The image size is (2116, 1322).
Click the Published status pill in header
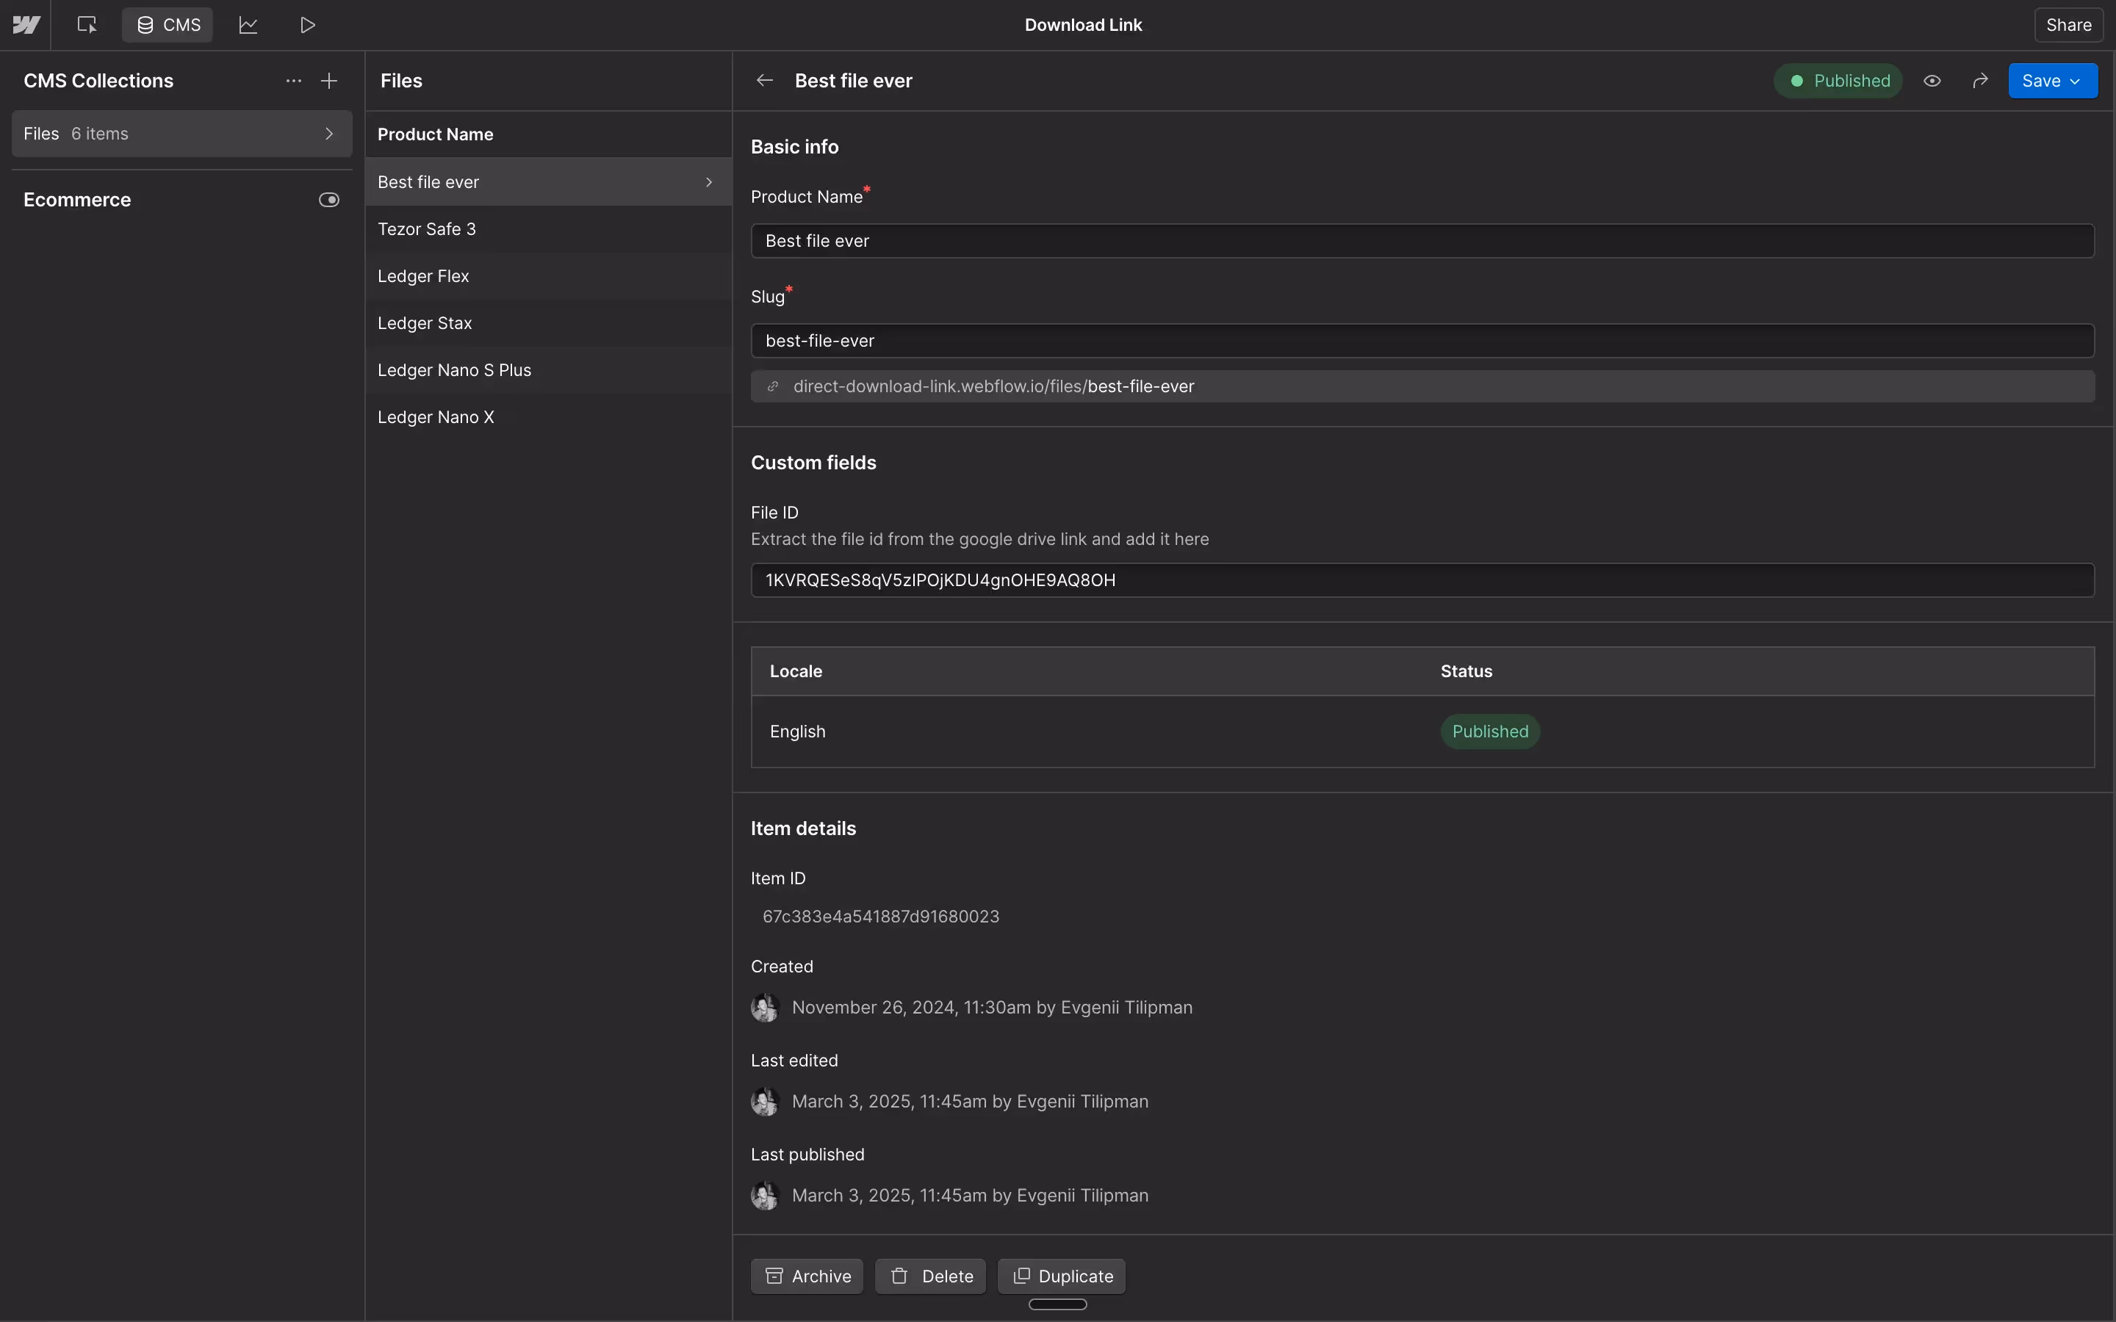tap(1838, 81)
